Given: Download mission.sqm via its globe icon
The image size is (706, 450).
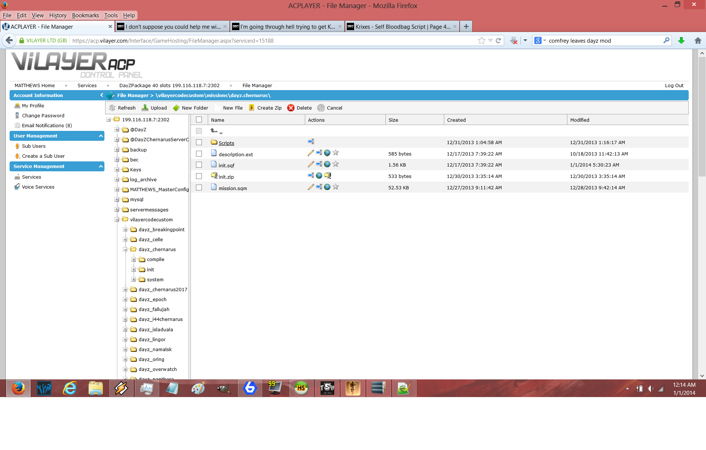Looking at the screenshot, I should click(x=327, y=187).
